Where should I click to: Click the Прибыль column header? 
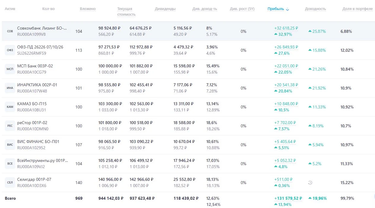276,9
